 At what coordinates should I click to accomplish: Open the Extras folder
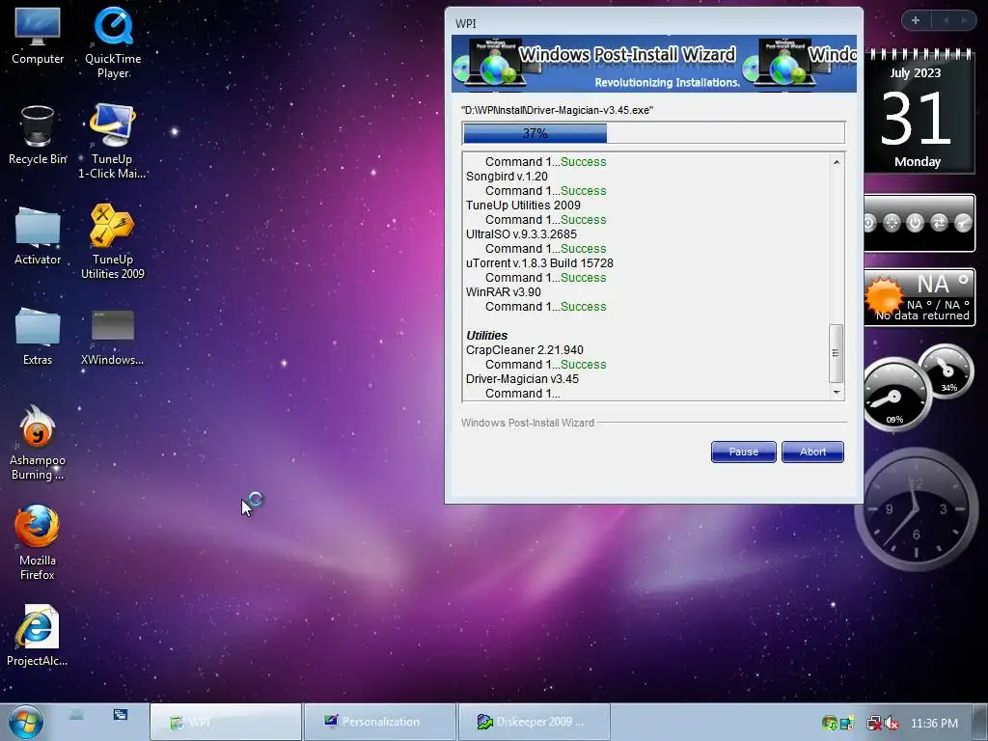click(38, 337)
